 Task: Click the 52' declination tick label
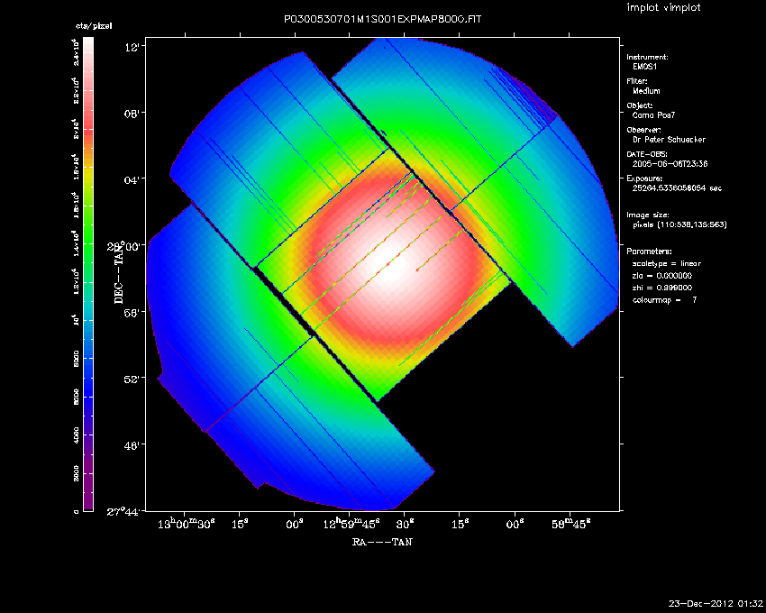(134, 379)
